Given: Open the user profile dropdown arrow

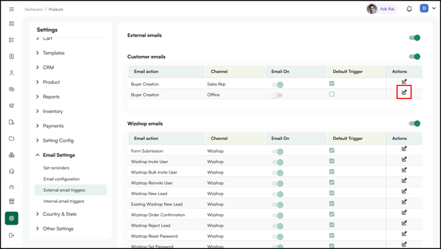Looking at the screenshot, I should (x=434, y=9).
